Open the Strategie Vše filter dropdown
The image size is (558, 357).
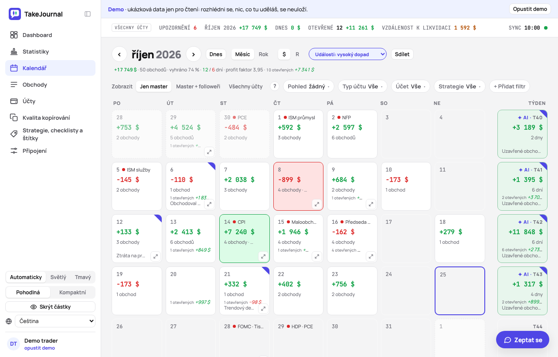459,86
